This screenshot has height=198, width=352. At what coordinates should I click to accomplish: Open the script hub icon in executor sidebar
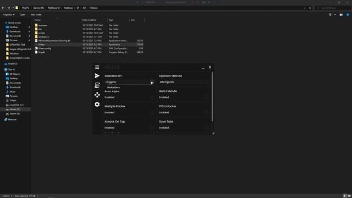(97, 85)
